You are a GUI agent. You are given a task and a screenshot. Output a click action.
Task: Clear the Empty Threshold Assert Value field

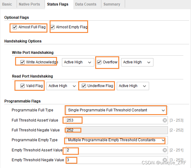click(165, 150)
